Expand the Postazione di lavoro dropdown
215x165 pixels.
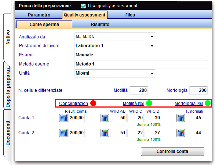point(152,46)
